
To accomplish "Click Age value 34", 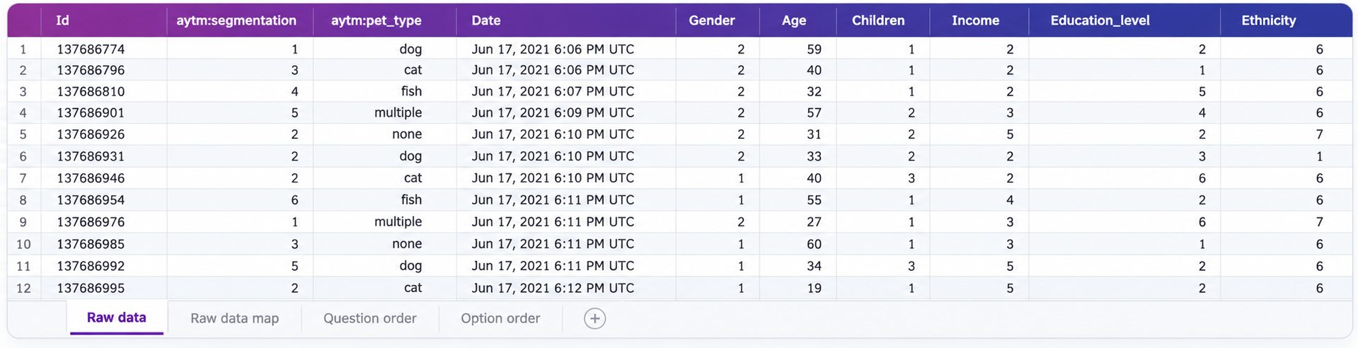I will [814, 266].
